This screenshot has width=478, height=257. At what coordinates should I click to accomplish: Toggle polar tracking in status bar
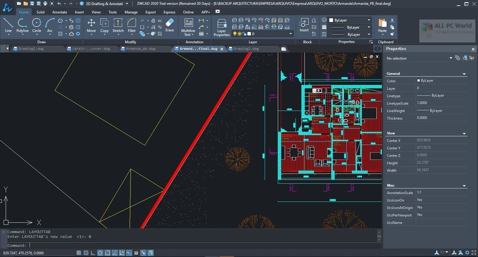pyautogui.click(x=100, y=253)
